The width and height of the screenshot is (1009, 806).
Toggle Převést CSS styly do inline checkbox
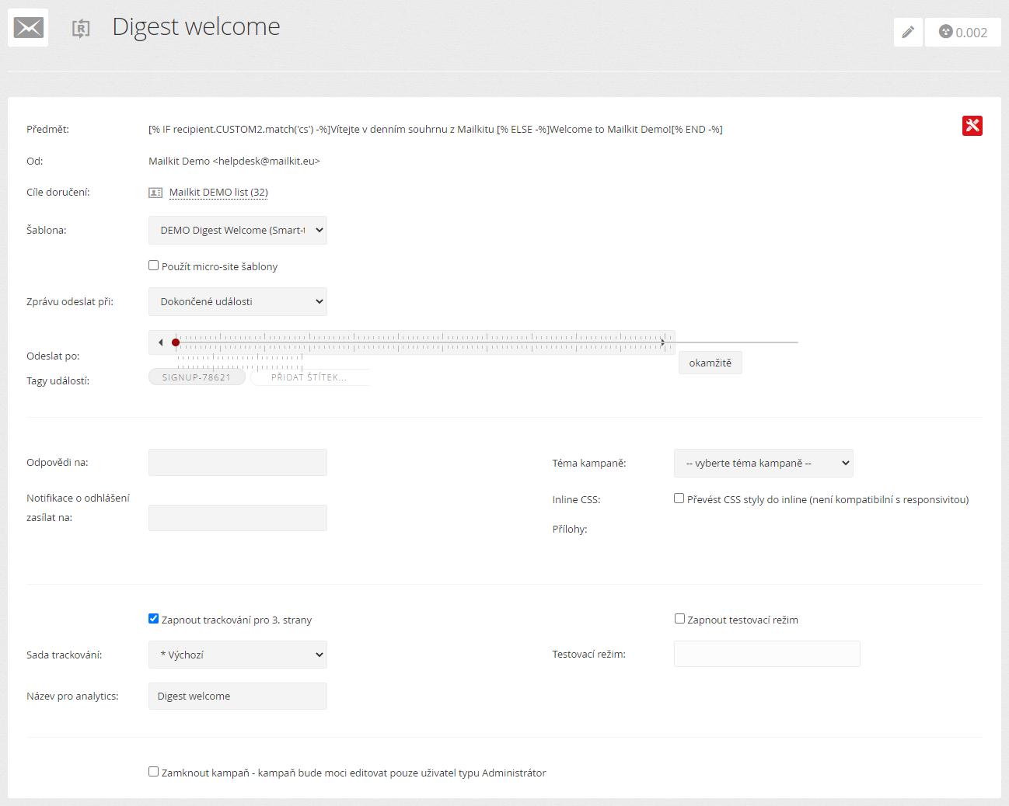click(679, 499)
